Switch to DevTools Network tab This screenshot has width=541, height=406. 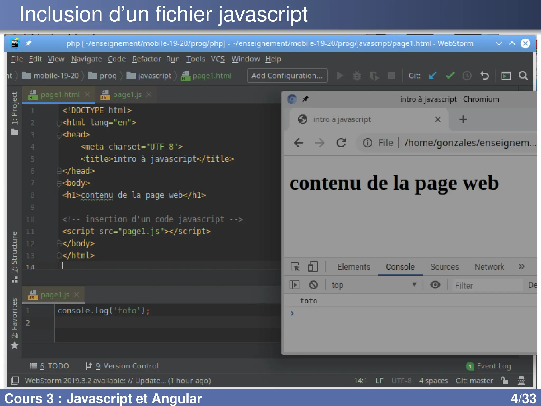[489, 267]
